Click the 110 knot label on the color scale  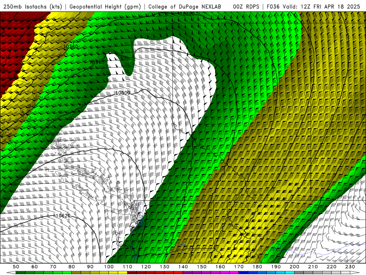coord(128,267)
